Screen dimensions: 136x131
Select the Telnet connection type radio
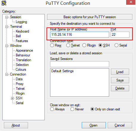[x=68, y=45]
